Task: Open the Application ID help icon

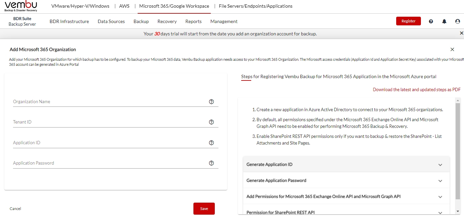Action: 211,143
